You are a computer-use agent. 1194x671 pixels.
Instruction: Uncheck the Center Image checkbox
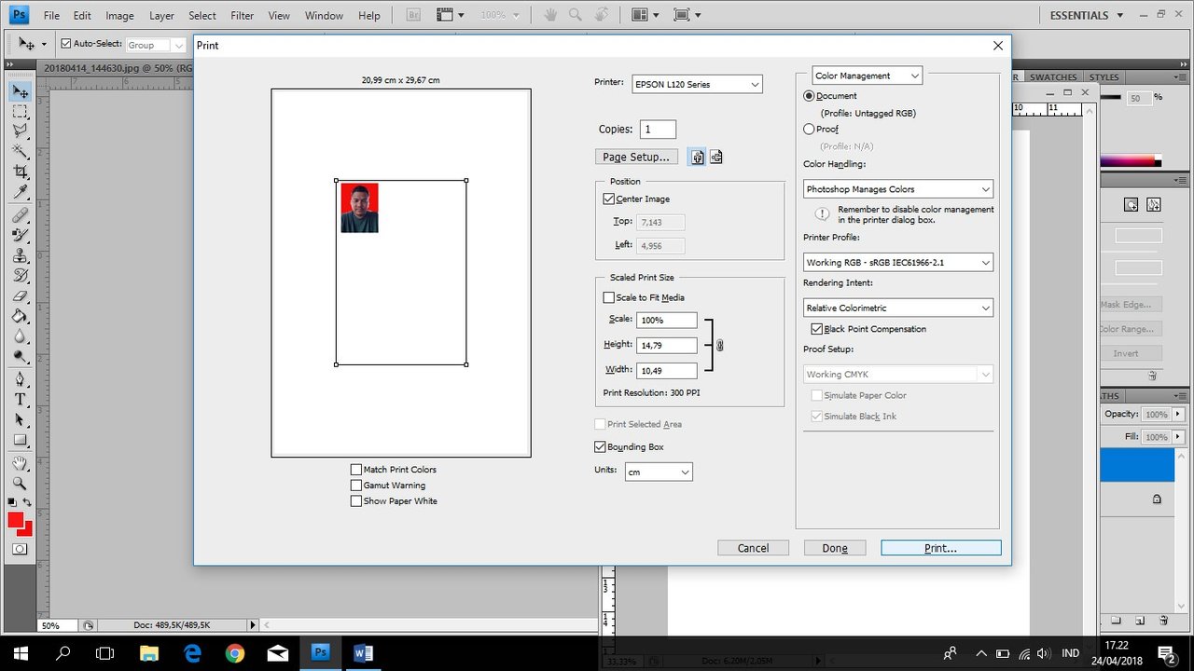(609, 199)
